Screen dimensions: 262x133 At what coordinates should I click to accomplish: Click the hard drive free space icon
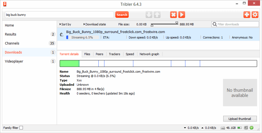tap(223, 128)
